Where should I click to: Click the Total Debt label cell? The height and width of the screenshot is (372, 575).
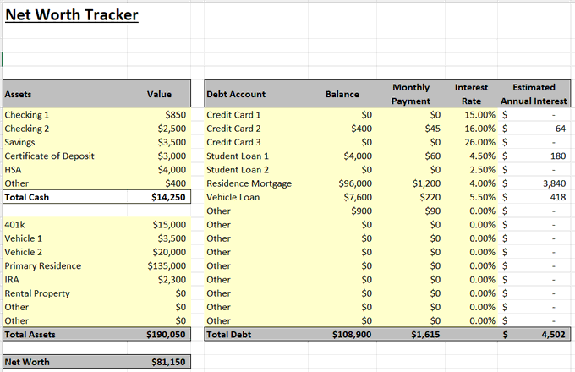[x=229, y=335]
